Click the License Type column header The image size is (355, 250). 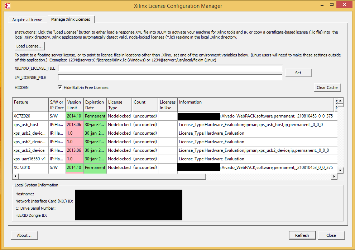coord(119,105)
